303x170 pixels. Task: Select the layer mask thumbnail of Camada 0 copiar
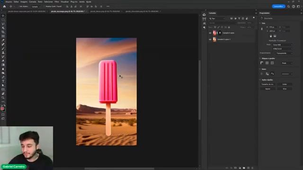pos(220,33)
